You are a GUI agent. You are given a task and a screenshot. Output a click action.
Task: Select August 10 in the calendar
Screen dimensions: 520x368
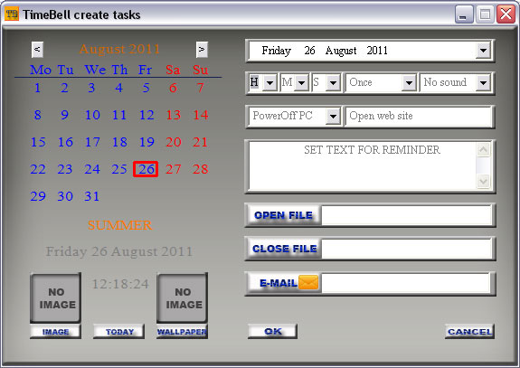[92, 115]
